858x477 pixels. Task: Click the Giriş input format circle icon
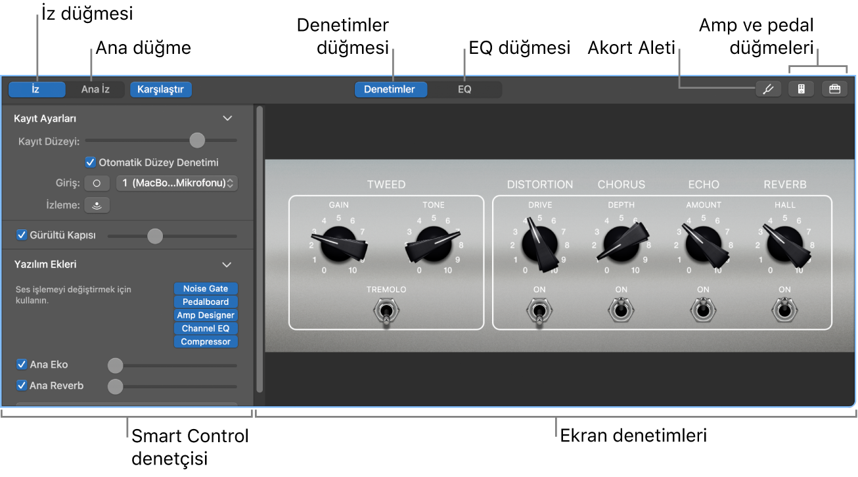coord(97,183)
